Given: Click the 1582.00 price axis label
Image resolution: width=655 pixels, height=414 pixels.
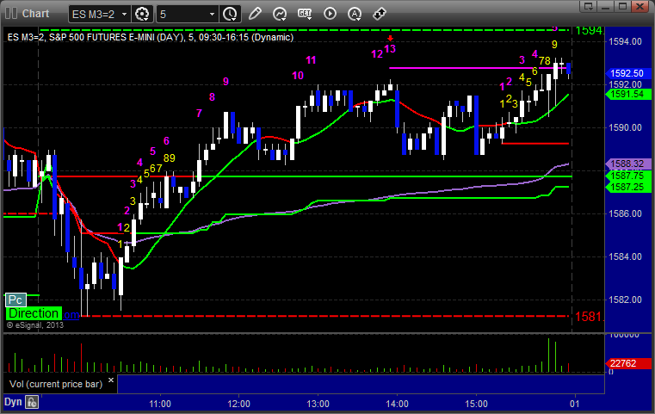Looking at the screenshot, I should click(626, 300).
